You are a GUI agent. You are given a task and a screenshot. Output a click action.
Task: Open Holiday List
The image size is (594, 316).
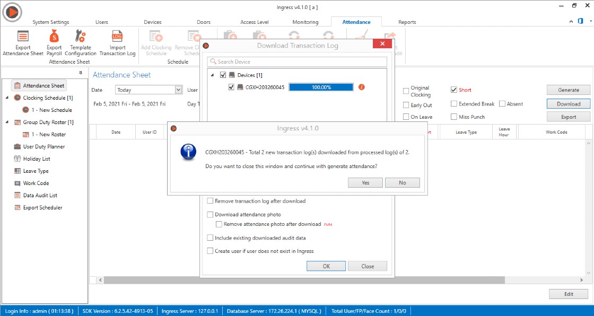tap(32, 159)
